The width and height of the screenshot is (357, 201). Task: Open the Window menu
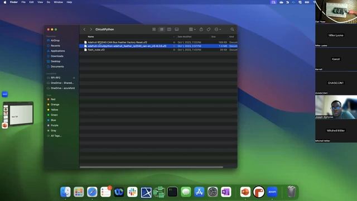tap(58, 2)
